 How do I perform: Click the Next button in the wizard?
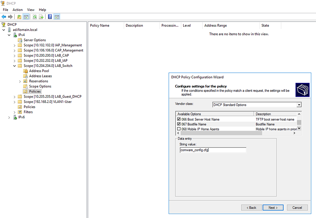tap(273, 208)
